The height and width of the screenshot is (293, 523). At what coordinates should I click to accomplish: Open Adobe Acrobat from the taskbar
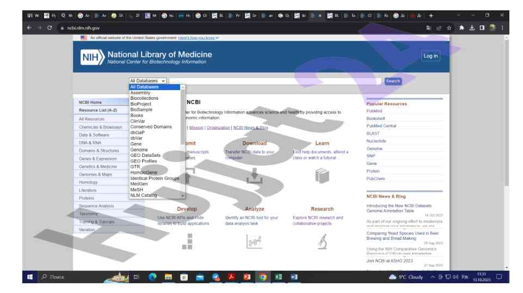[231, 277]
